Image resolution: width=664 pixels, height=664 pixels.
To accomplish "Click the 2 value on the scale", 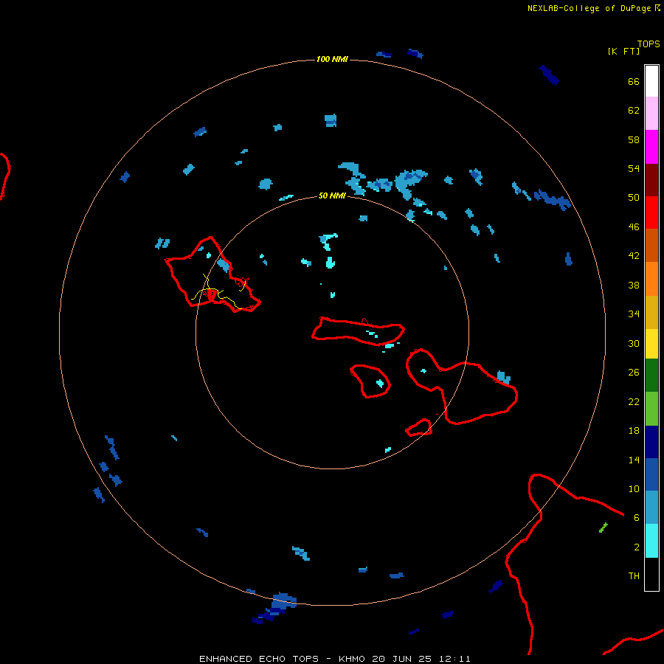I will pos(636,547).
